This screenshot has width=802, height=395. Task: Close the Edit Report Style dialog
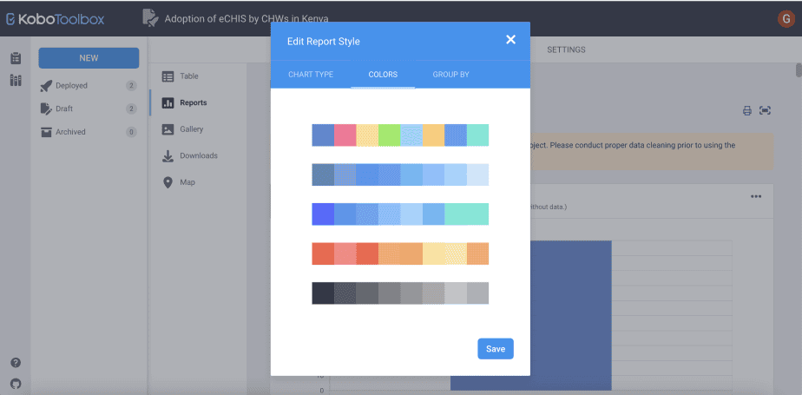[510, 40]
